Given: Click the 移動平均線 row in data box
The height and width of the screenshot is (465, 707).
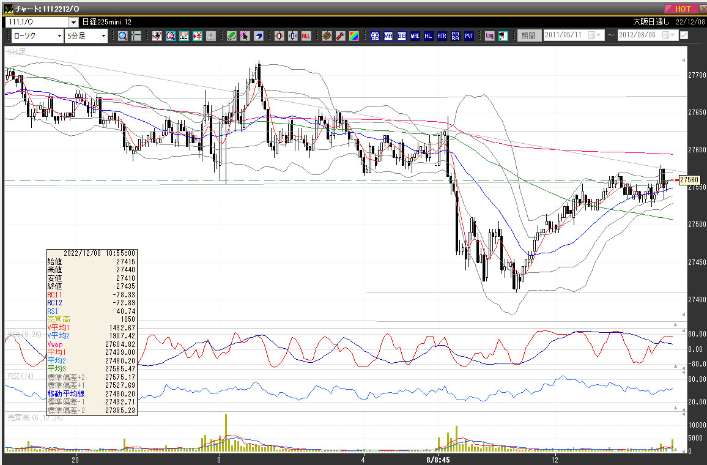Looking at the screenshot, I should (x=92, y=393).
